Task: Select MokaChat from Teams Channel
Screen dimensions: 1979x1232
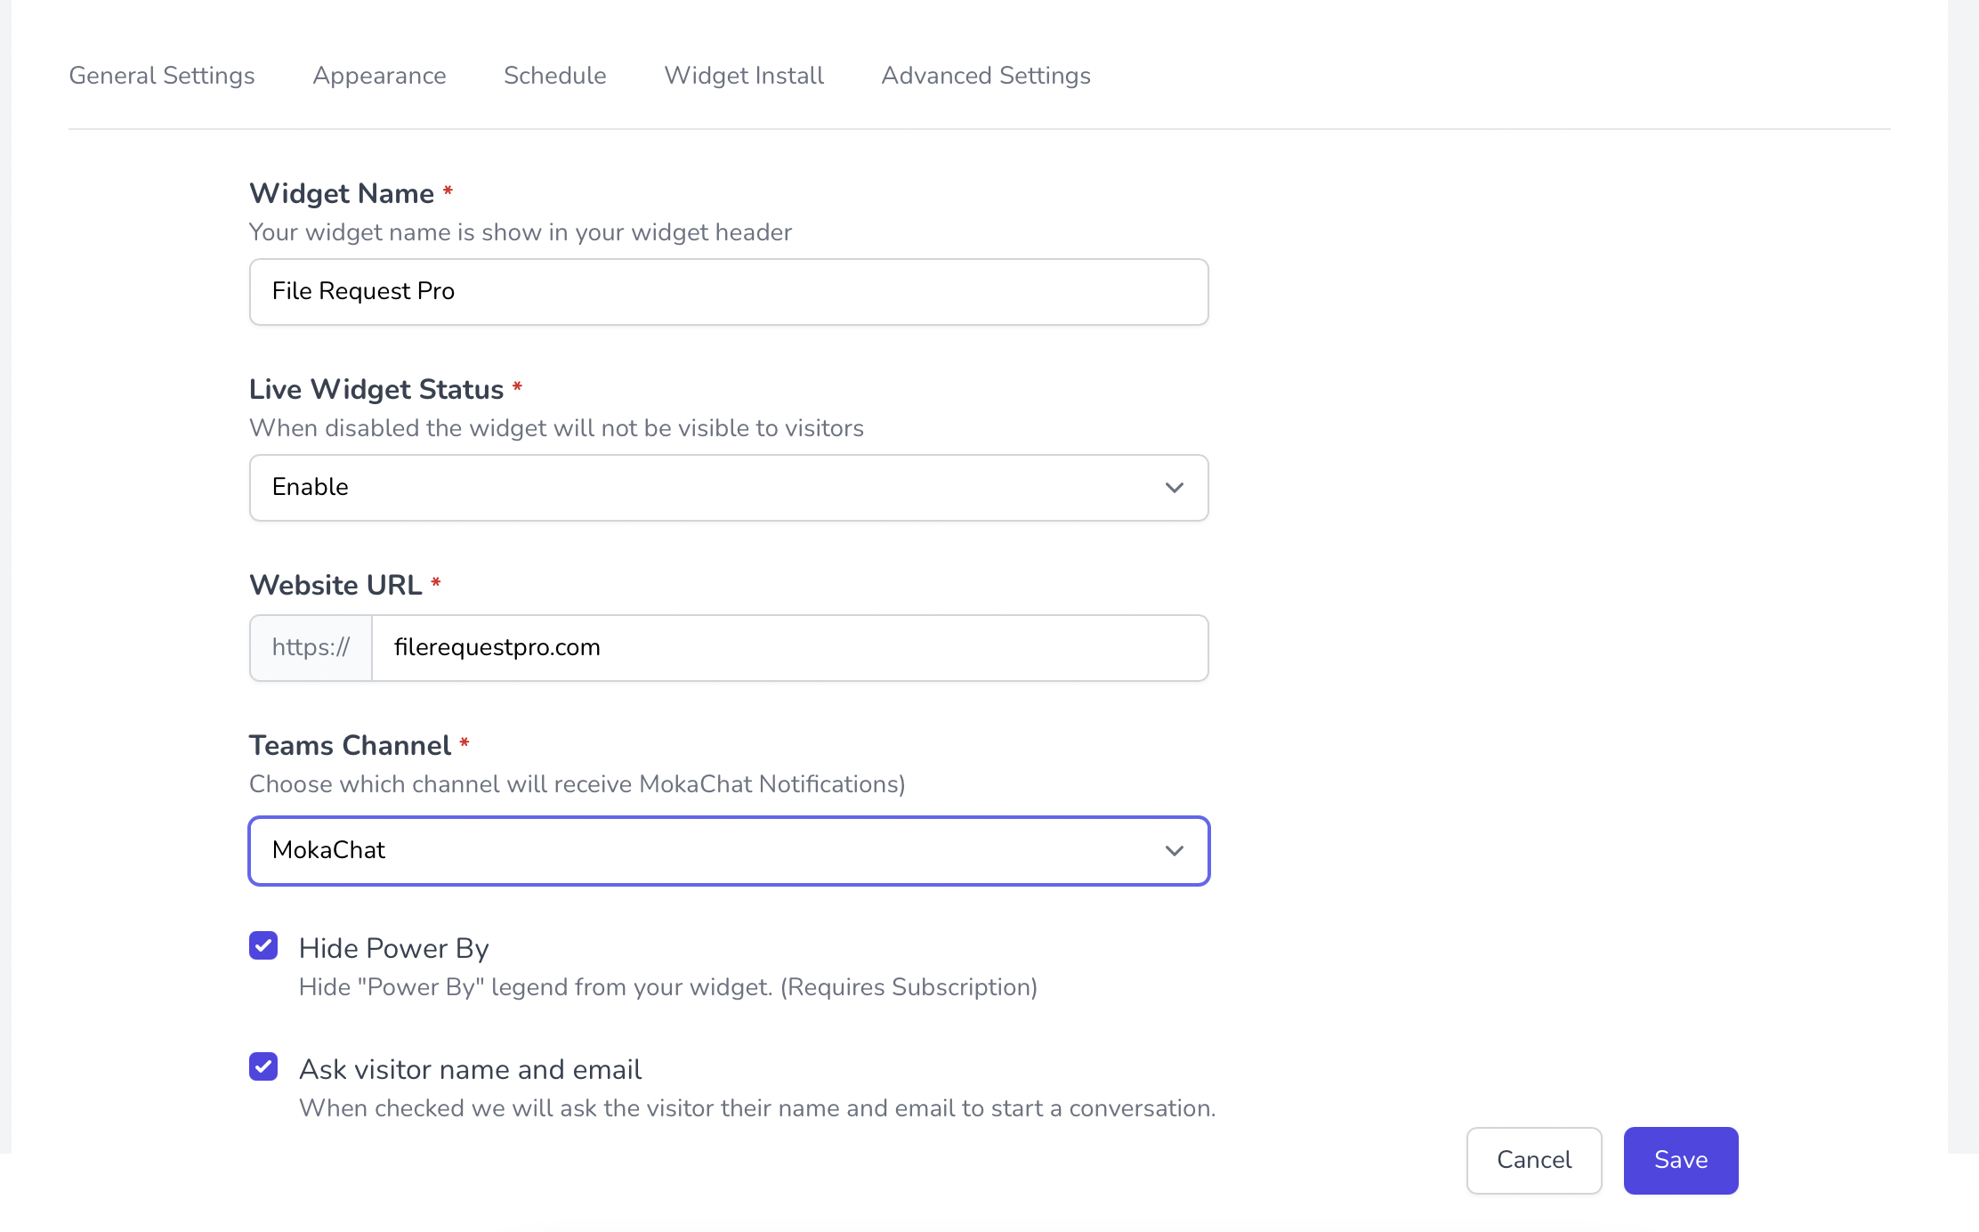Action: (728, 850)
